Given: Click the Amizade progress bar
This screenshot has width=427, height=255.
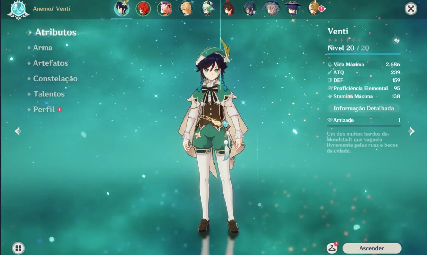Looking at the screenshot, I should [x=364, y=126].
